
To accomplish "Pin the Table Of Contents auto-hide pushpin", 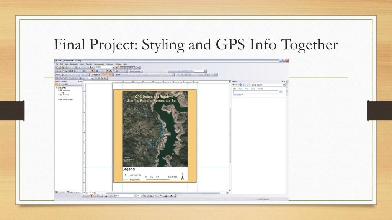I will click(x=79, y=81).
